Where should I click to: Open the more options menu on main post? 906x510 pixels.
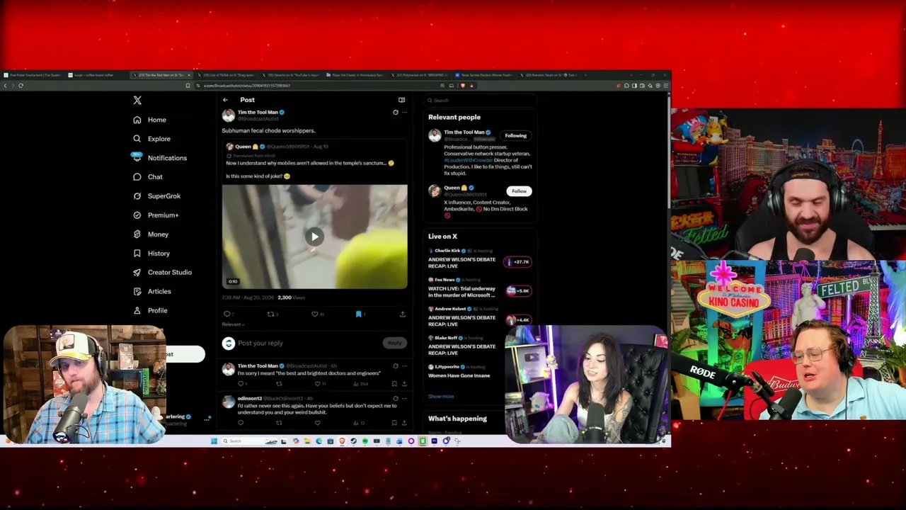point(404,112)
